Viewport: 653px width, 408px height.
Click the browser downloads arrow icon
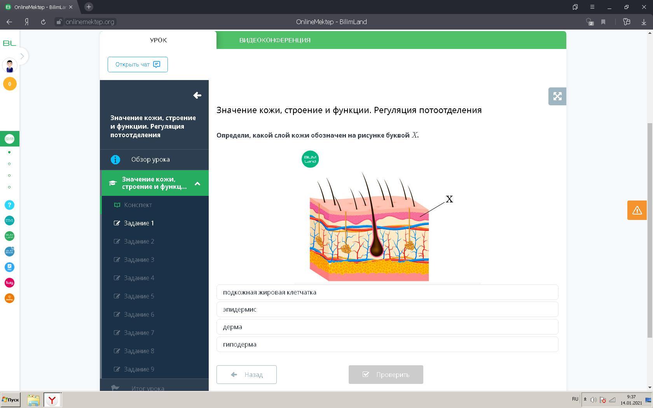(644, 22)
